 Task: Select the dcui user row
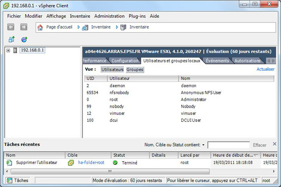point(179,120)
